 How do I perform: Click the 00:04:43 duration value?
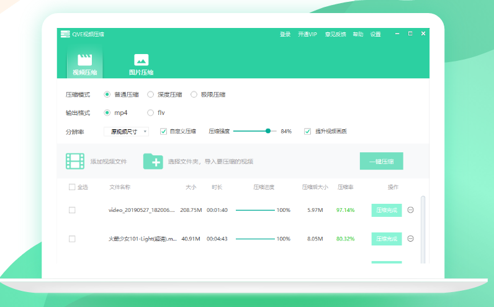click(217, 239)
